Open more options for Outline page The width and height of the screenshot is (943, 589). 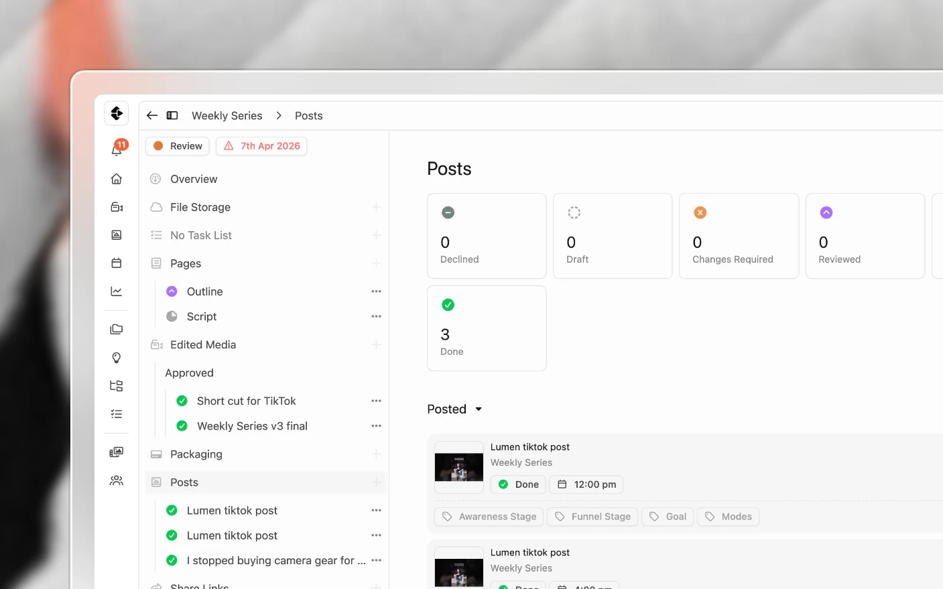tap(376, 291)
